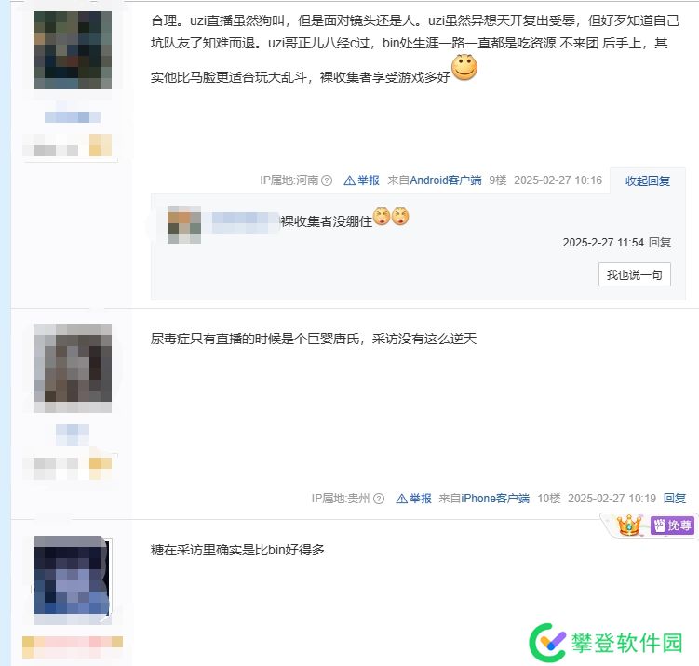Click the smiley emoji in the floor 9 post
This screenshot has height=666, width=699.
(464, 67)
